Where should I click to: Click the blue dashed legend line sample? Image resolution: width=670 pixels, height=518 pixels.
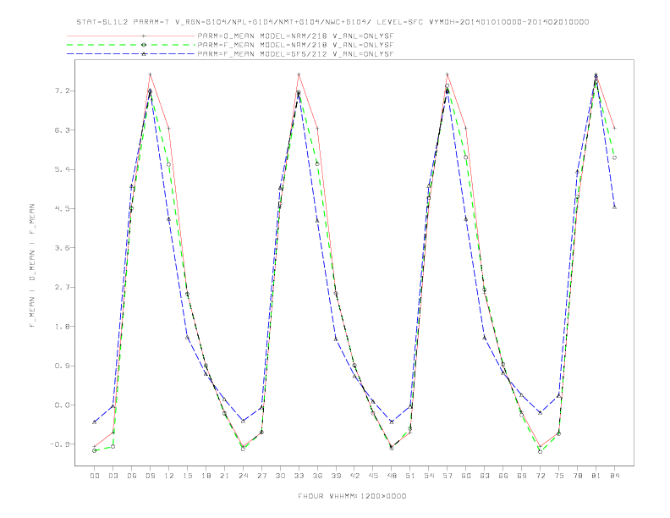[x=131, y=54]
